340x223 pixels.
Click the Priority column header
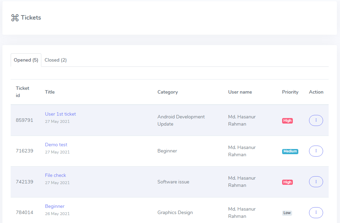[290, 92]
